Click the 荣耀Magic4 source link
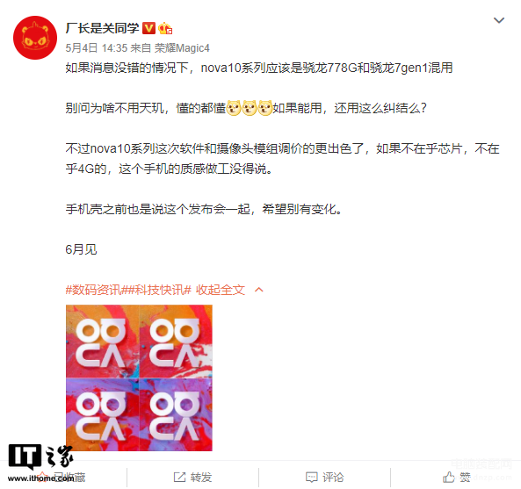Viewport: 521px width, 489px height. point(182,48)
